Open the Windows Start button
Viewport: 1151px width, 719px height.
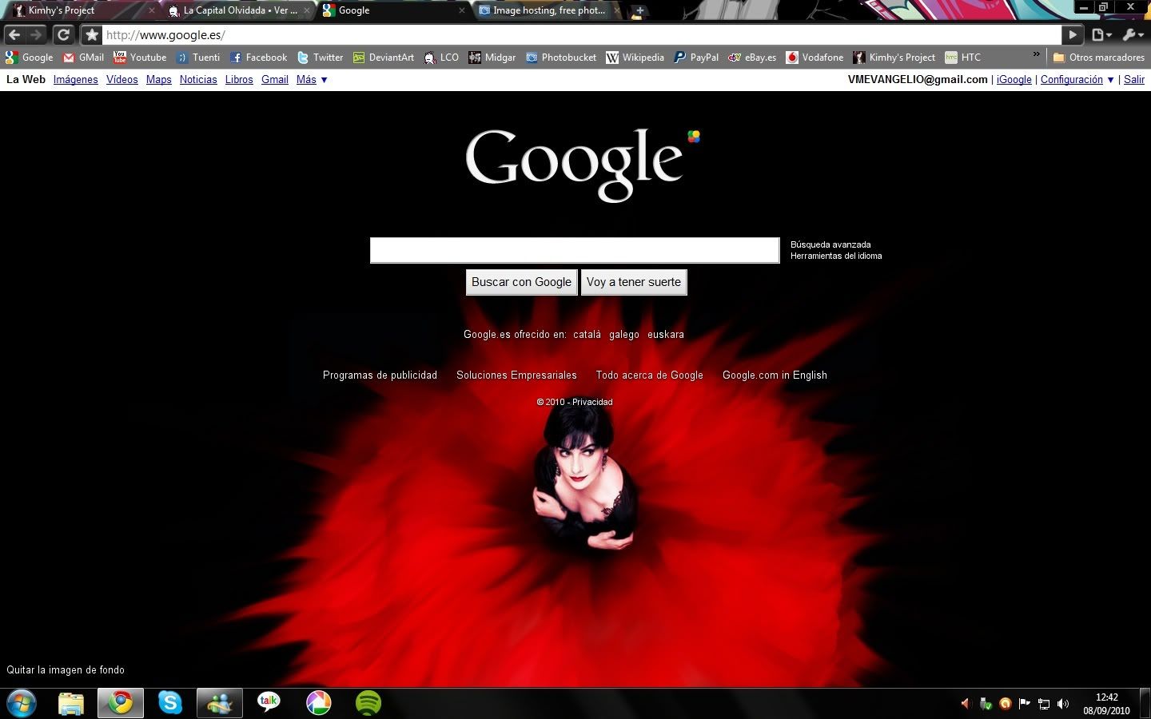pos(21,703)
